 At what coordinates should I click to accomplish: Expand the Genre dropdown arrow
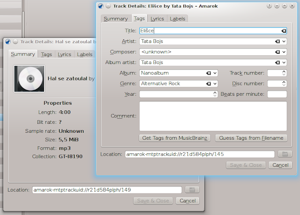click(215, 84)
